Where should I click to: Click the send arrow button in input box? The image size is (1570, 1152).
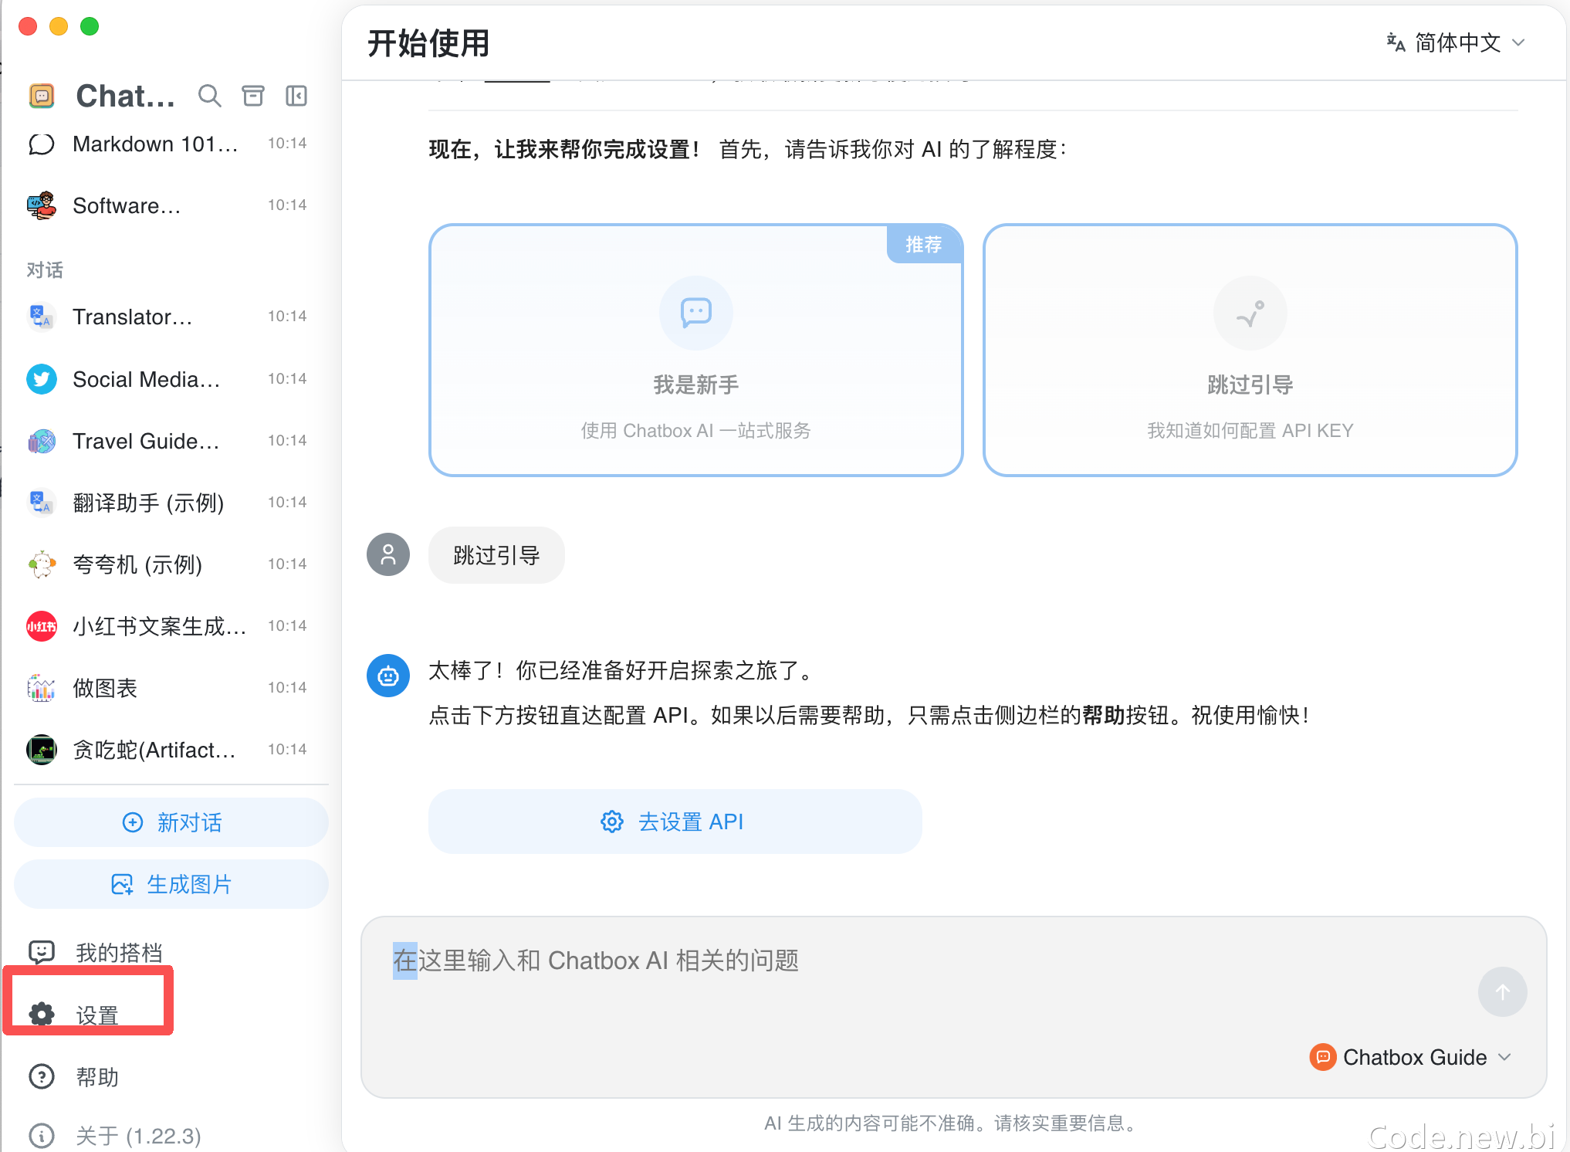coord(1502,992)
